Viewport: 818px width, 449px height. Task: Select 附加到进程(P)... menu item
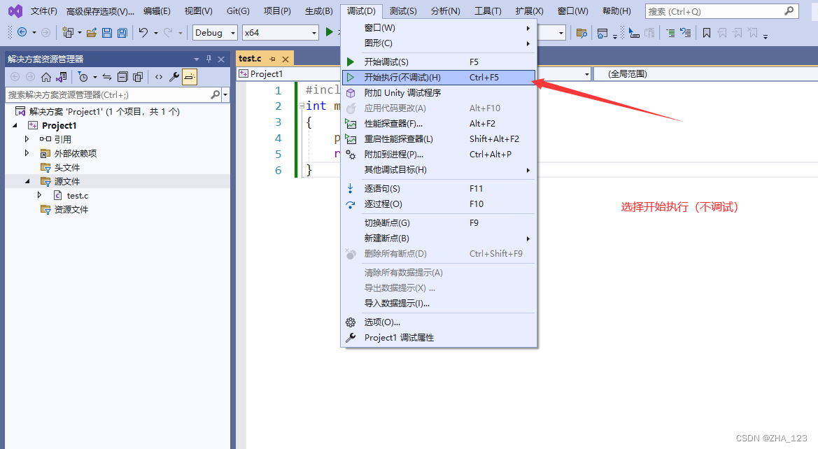[x=439, y=155]
